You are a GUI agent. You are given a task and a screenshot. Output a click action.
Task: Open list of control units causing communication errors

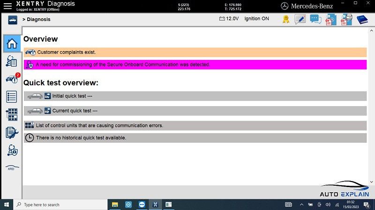195,125
